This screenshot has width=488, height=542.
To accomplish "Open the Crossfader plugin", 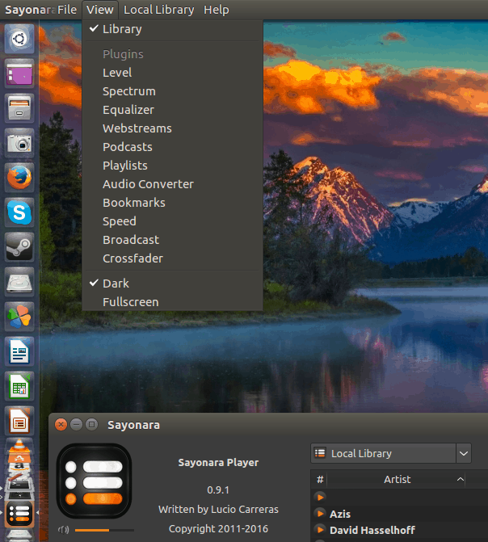I will 173,258.
